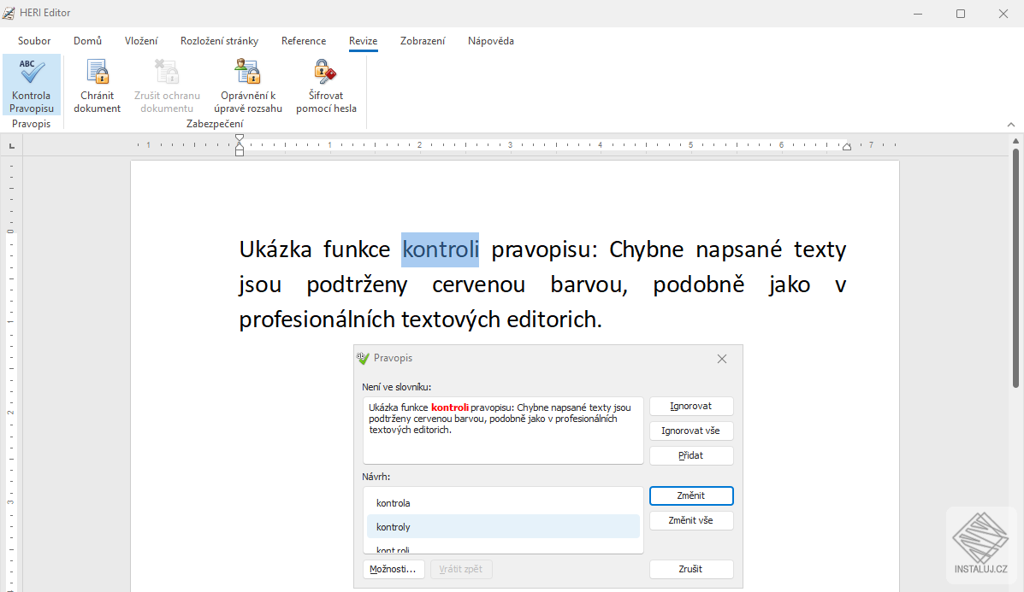Open Možnosti... spelling options
The width and height of the screenshot is (1024, 592).
(394, 569)
